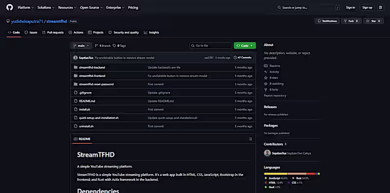Image resolution: width=390 pixels, height=193 pixels.
Task: Star this repository
Action: tap(373, 21)
